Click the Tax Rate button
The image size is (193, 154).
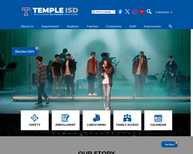[170, 144]
